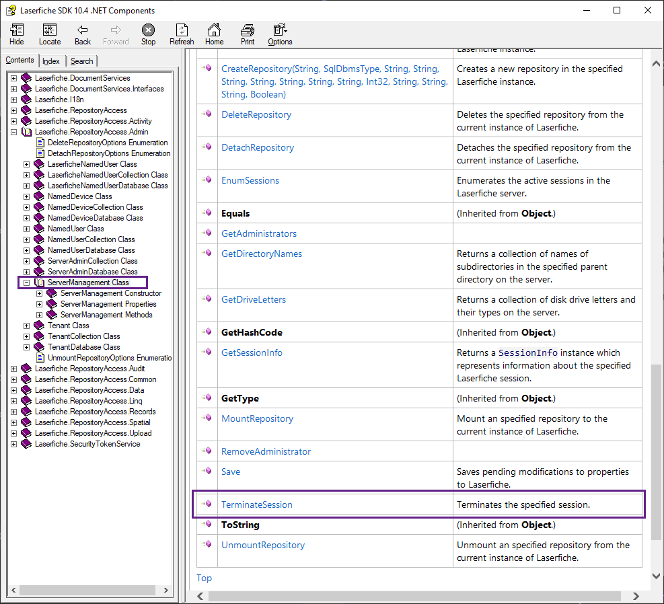
Task: Click page icon of DeleteRepositoryOptions Enumeration
Action: click(x=40, y=143)
